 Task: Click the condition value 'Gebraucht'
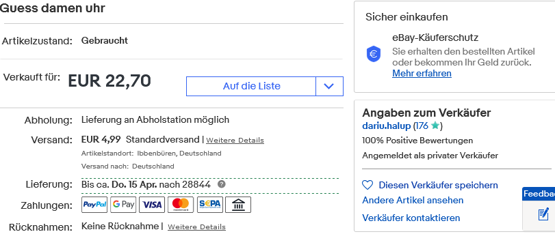pyautogui.click(x=105, y=40)
